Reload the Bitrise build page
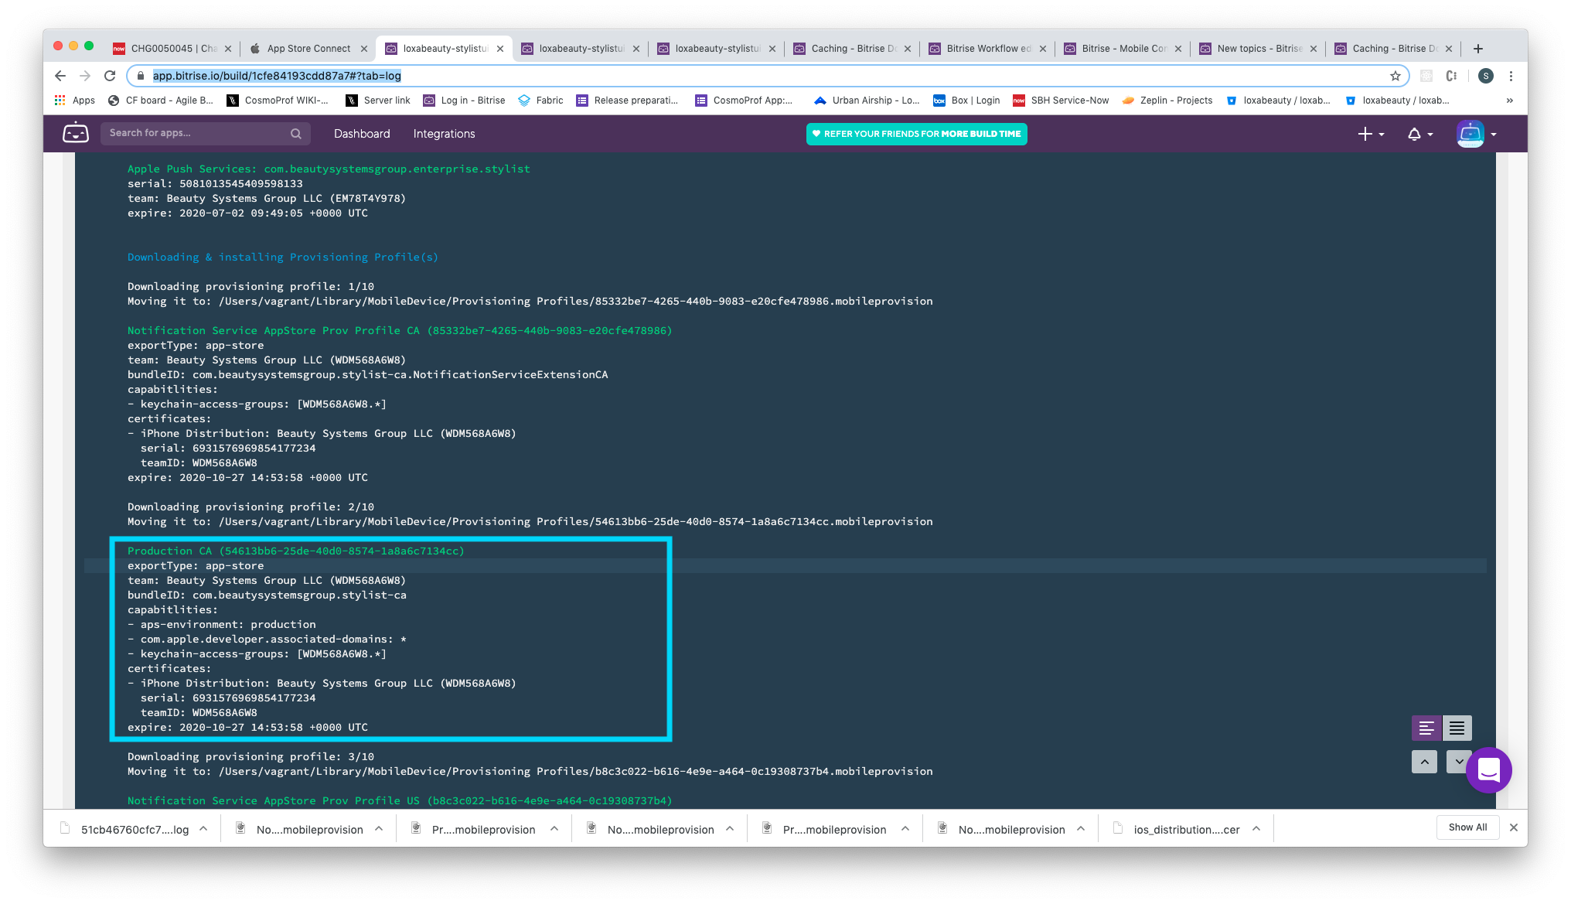The width and height of the screenshot is (1571, 904). (x=110, y=76)
